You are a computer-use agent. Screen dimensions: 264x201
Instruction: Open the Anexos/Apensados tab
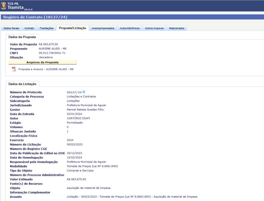(103, 28)
